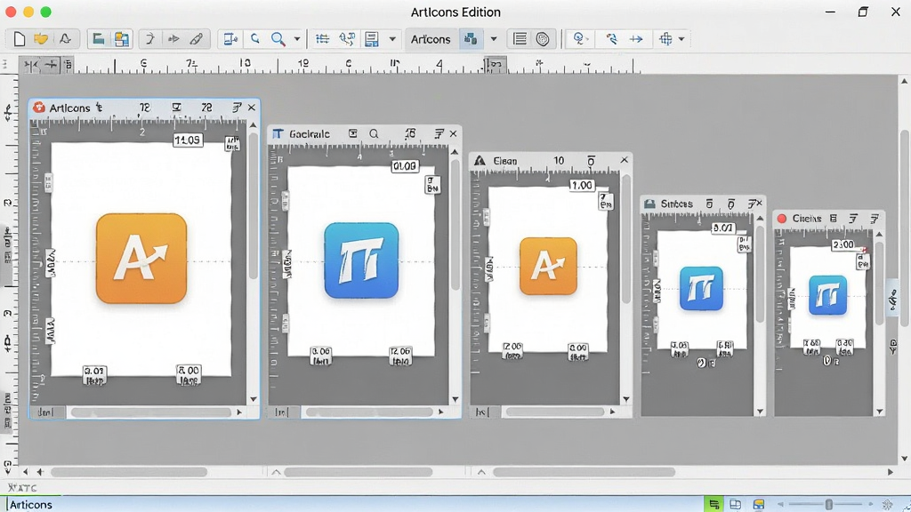The width and height of the screenshot is (911, 512).
Task: Select the Cisiins window title bar
Action: click(829, 219)
